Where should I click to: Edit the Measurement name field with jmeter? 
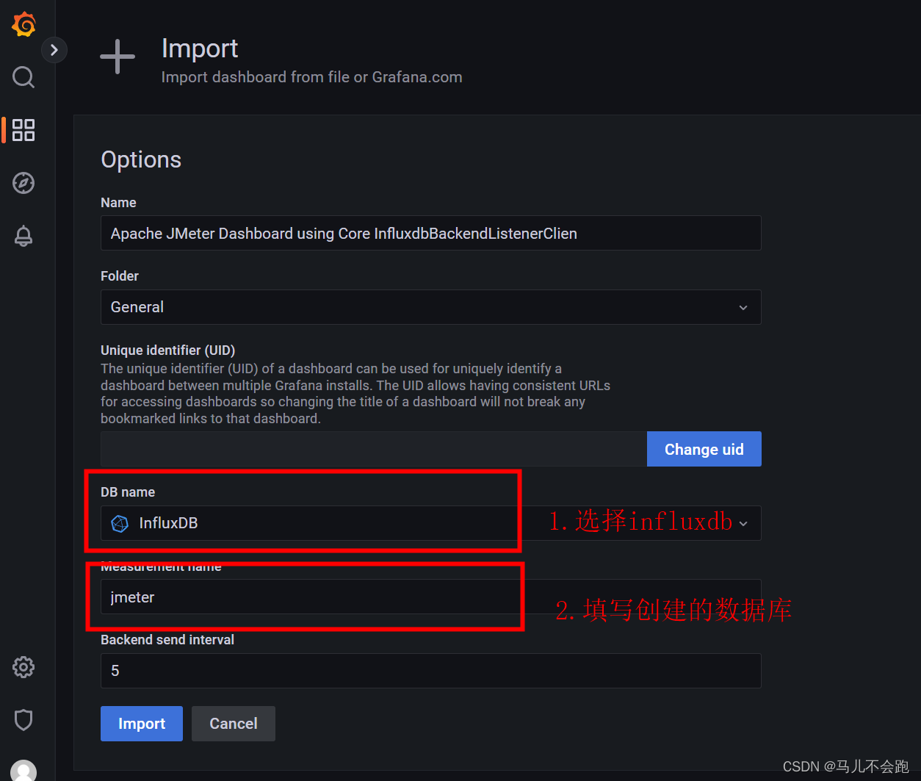point(430,597)
